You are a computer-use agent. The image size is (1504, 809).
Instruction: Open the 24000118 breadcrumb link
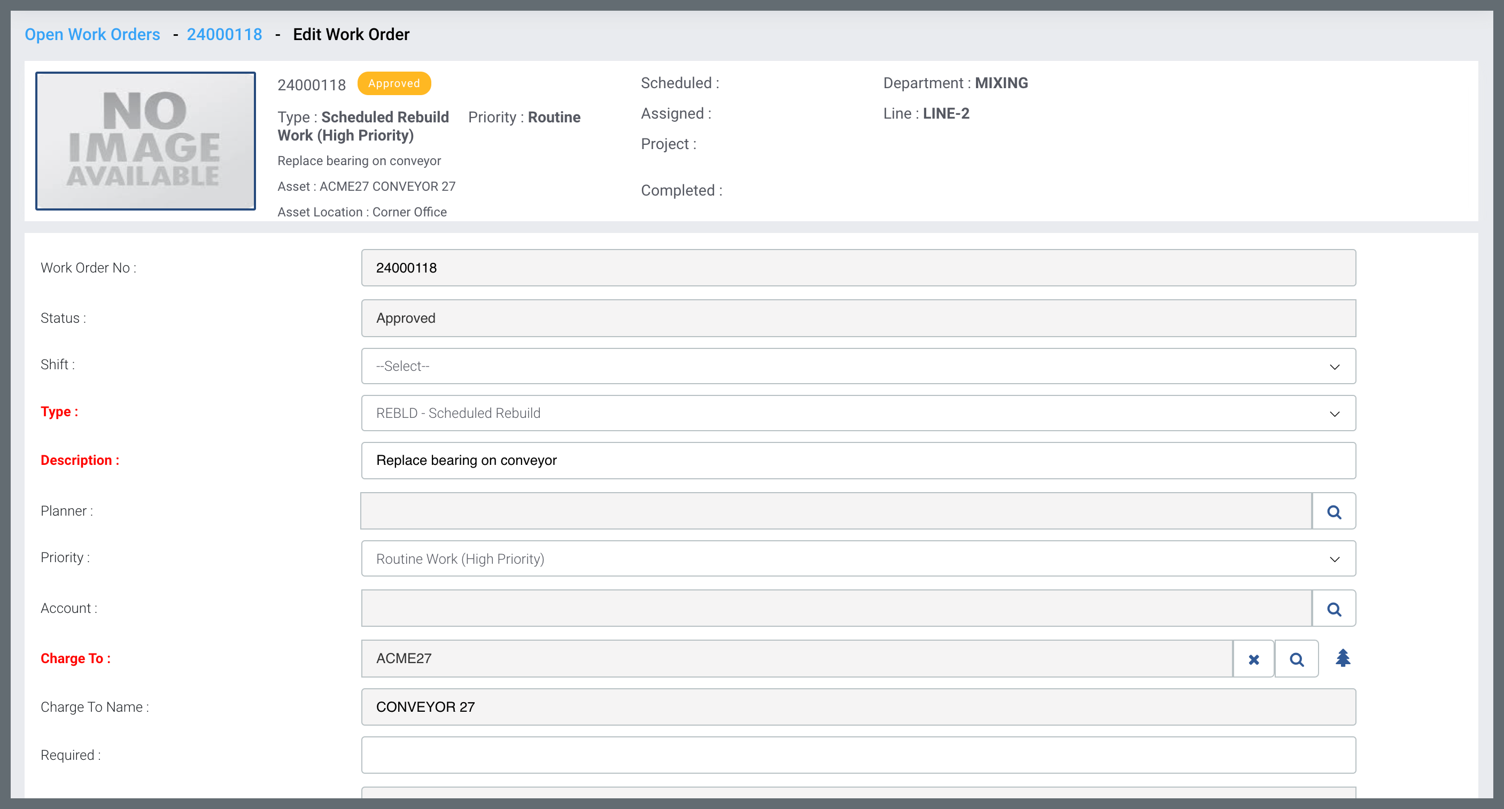pyautogui.click(x=224, y=34)
